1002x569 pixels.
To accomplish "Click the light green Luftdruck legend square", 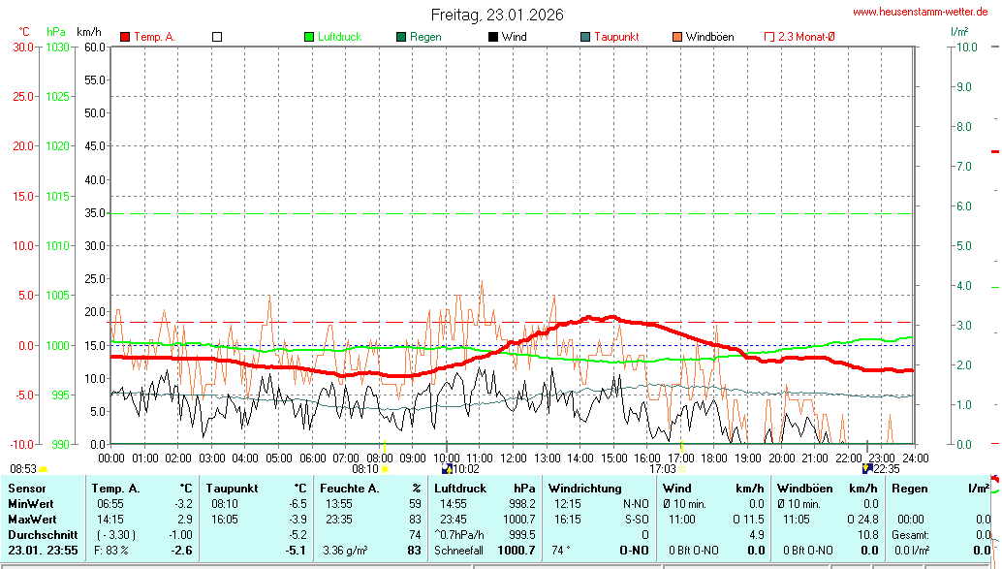I will (309, 37).
